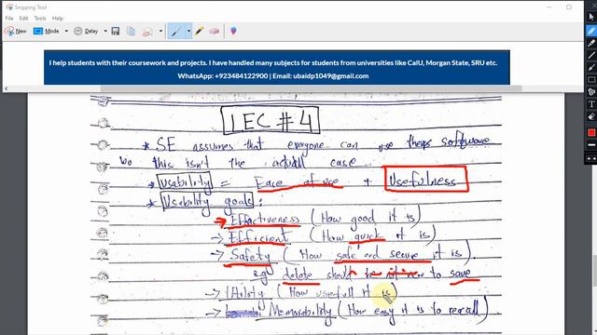Image resolution: width=597 pixels, height=335 pixels.
Task: Open the Mode dropdown arrow
Action: (66, 31)
